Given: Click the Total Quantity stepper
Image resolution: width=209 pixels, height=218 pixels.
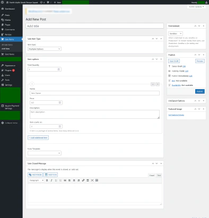Looking at the screenshot, I should pos(59,69).
